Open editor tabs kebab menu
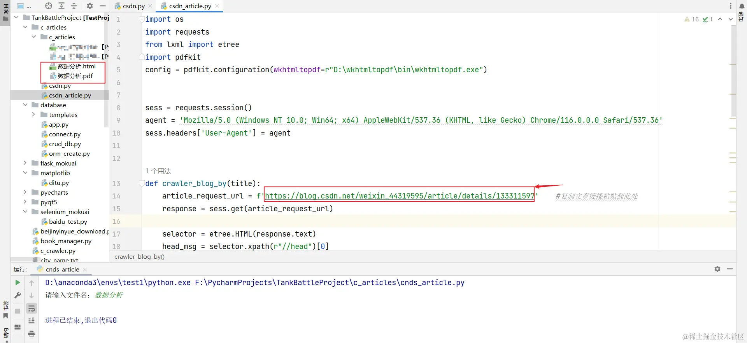 [730, 6]
